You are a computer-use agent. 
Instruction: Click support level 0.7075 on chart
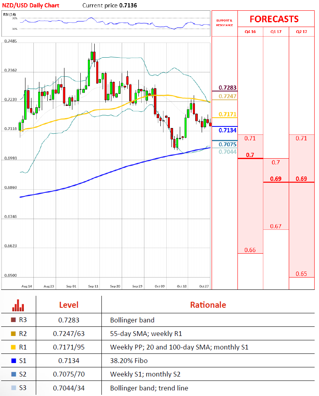227,144
